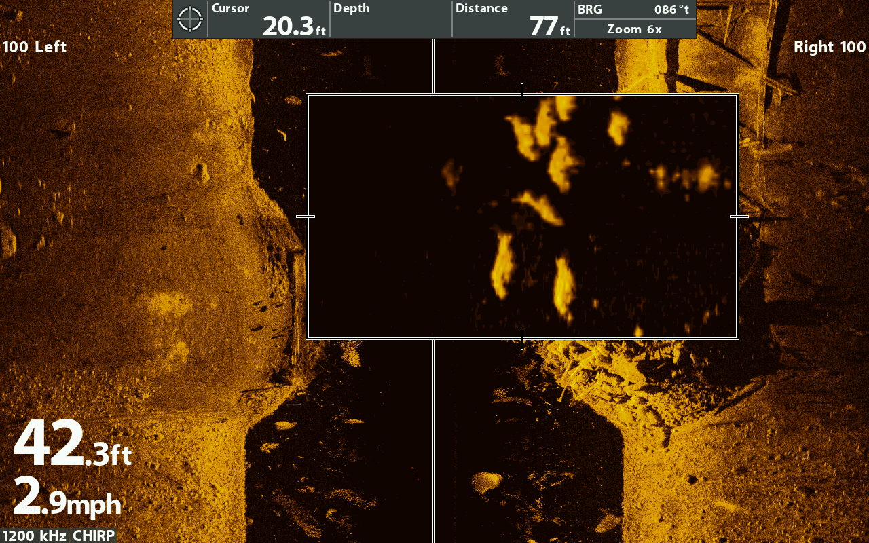This screenshot has width=869, height=543.
Task: Click the 100 Left range label
Action: pos(35,47)
